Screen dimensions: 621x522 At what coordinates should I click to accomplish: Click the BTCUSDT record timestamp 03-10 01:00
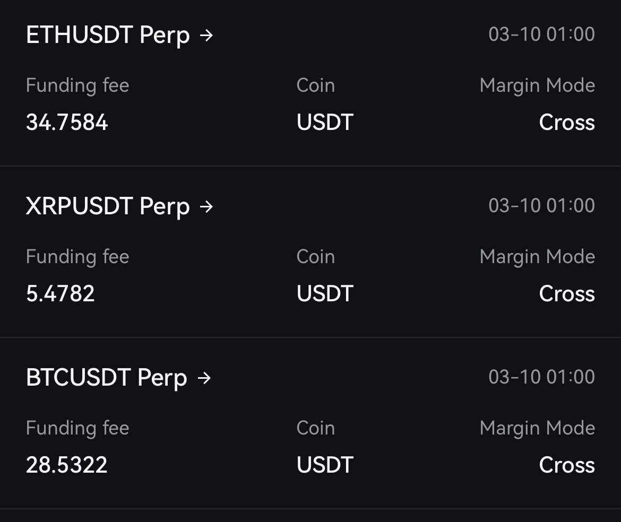point(541,377)
